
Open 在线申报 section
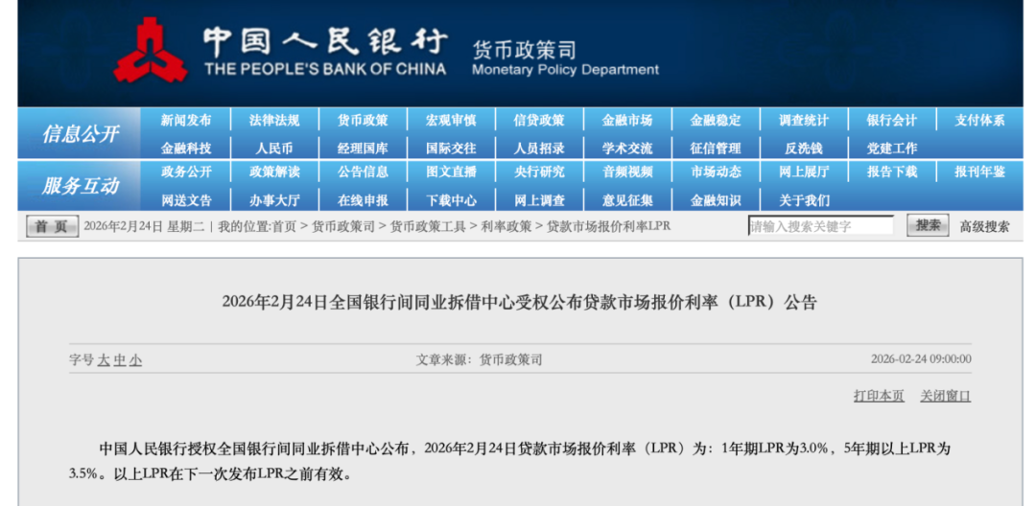pos(363,200)
